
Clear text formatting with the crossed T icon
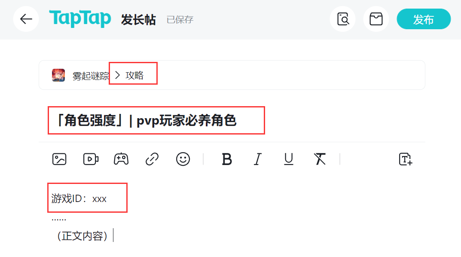(320, 159)
